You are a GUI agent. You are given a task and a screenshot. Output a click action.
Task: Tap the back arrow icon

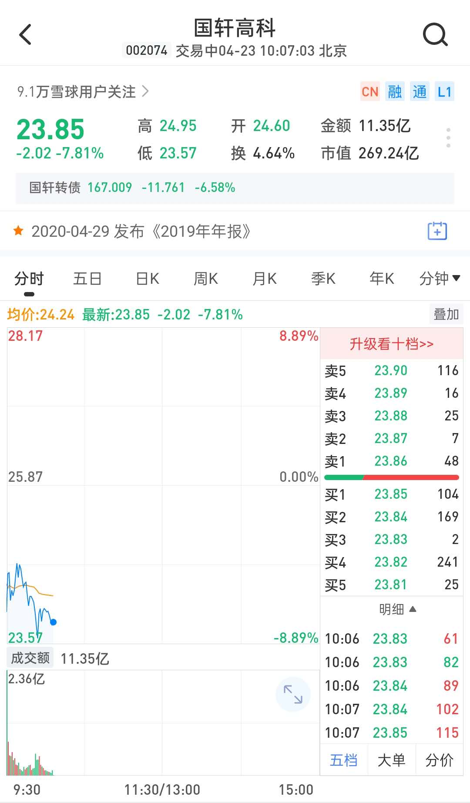(26, 34)
